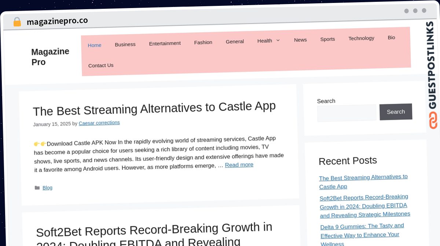440x246 pixels.
Task: Follow the Read more link
Action: pyautogui.click(x=239, y=165)
